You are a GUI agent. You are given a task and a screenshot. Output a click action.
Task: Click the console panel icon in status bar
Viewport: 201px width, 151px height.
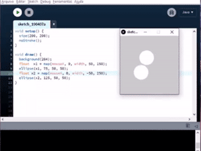tap(188, 126)
